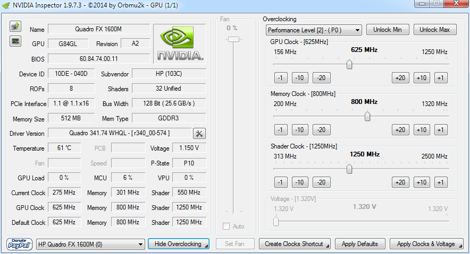Increase Memory Clock by 20 MHz
Screen dimensions: 470x254
pyautogui.click(x=400, y=130)
